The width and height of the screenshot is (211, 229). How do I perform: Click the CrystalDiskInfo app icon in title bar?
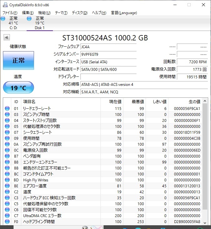[x=5, y=5]
